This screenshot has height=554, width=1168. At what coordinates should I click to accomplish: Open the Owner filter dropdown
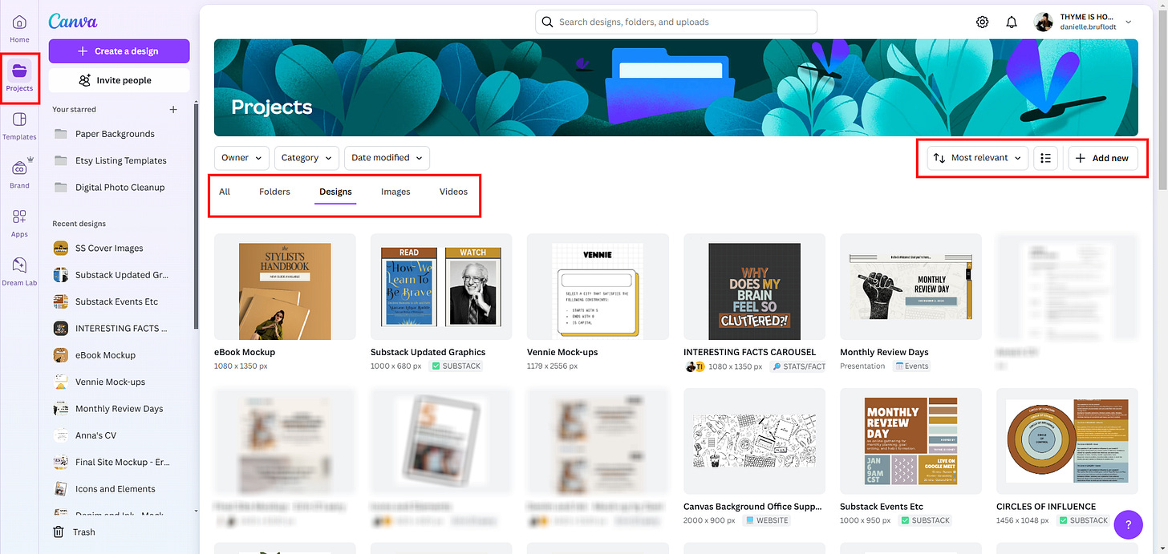click(x=241, y=158)
